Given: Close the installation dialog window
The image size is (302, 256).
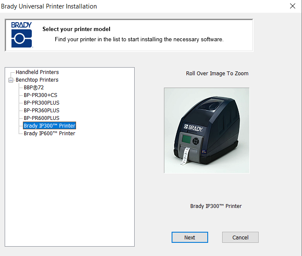Looking at the screenshot, I should tap(293, 6).
